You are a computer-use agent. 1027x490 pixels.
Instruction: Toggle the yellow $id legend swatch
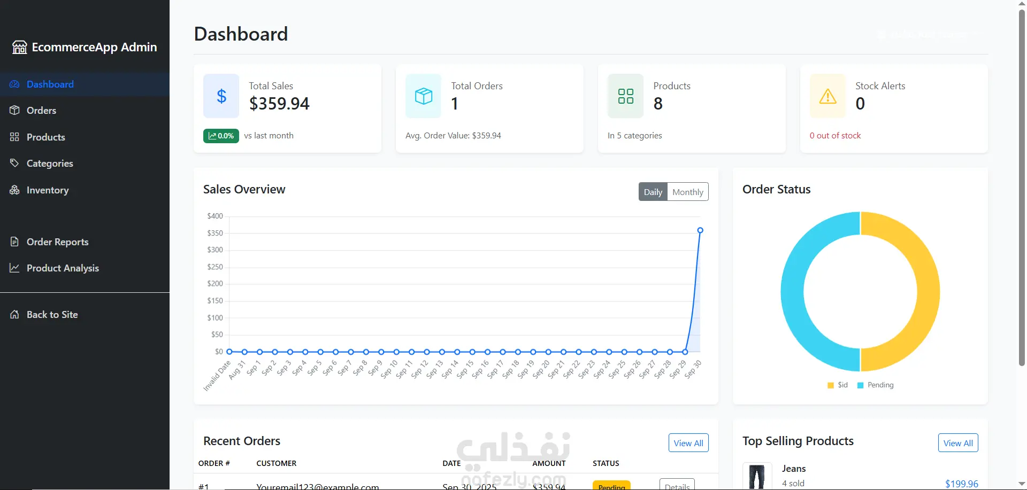[831, 385]
